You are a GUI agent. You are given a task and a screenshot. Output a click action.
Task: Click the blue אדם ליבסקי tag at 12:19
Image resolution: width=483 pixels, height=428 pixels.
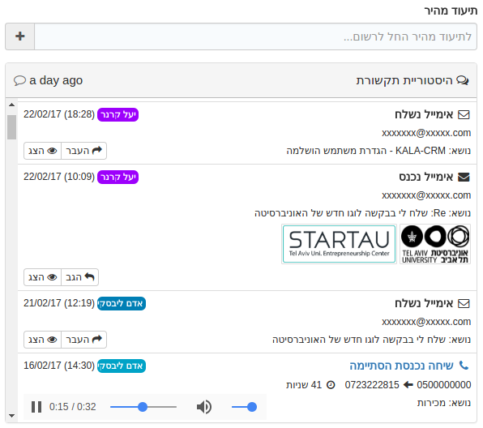[122, 303]
